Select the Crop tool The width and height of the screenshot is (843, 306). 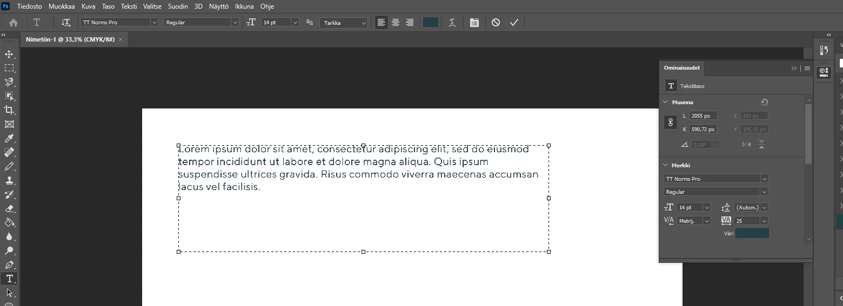(x=9, y=110)
